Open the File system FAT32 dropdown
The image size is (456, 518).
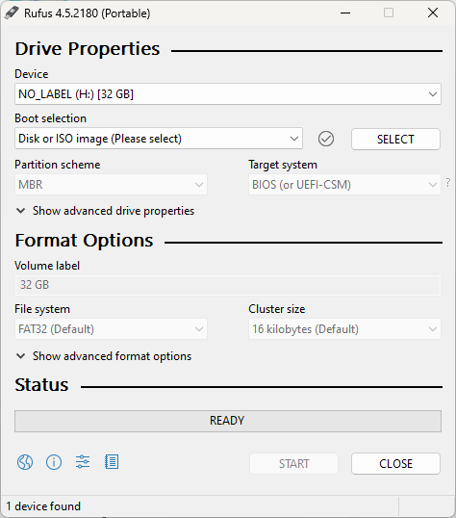[111, 329]
